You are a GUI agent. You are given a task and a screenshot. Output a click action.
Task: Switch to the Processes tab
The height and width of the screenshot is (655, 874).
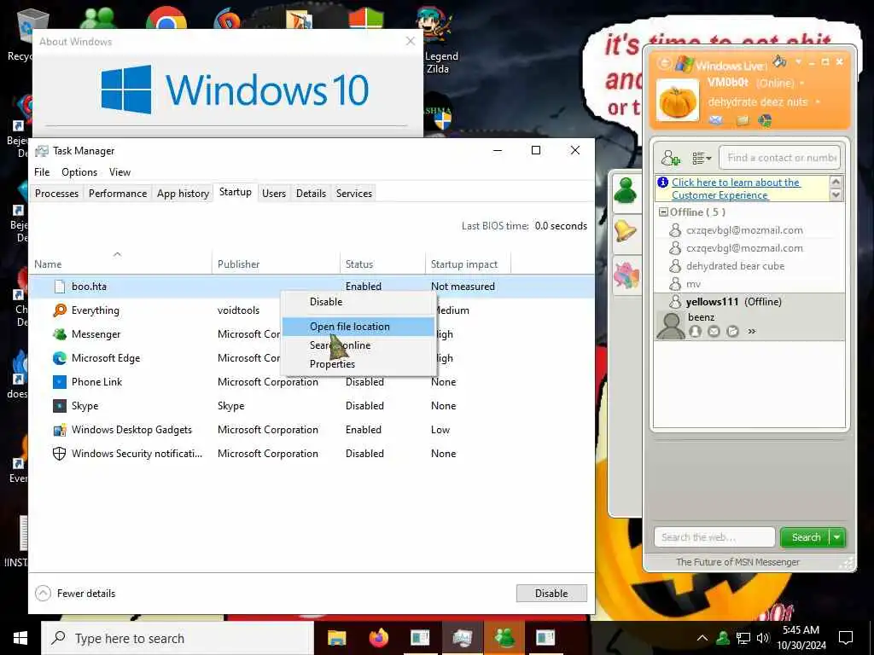(x=56, y=194)
